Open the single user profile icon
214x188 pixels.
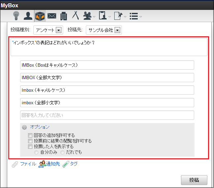[28, 16]
